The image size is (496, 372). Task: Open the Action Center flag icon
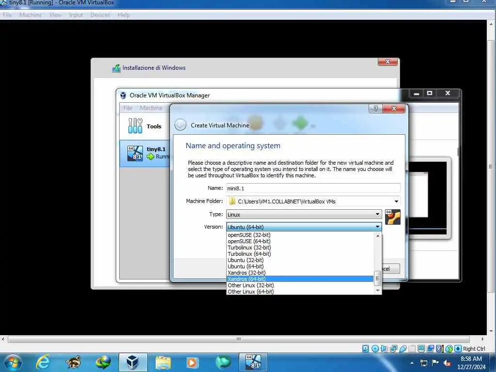pyautogui.click(x=435, y=363)
